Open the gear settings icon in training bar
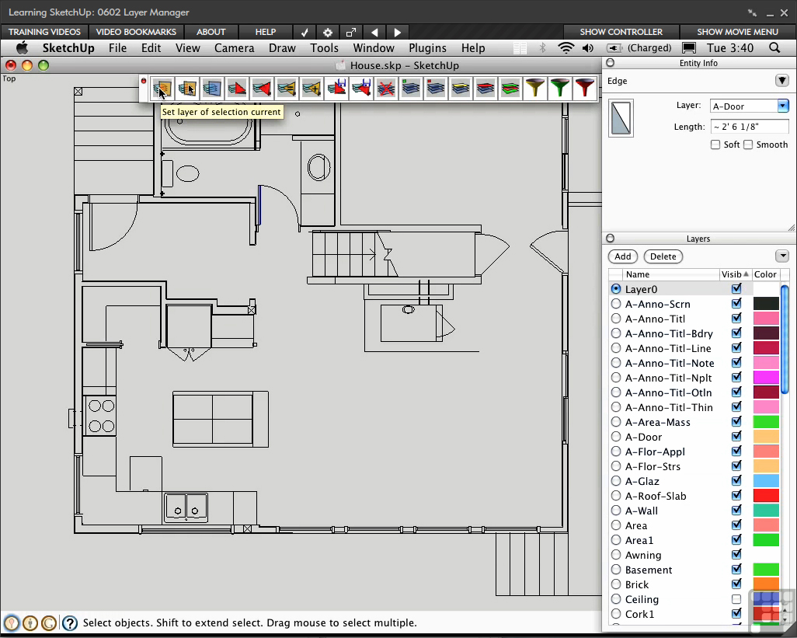 click(328, 32)
